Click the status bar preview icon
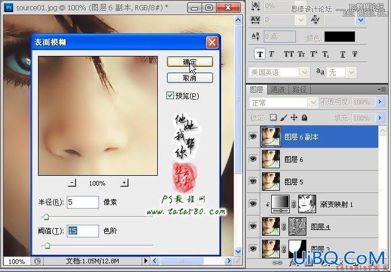Image resolution: width=391 pixels, height=272 pixels. [37, 261]
